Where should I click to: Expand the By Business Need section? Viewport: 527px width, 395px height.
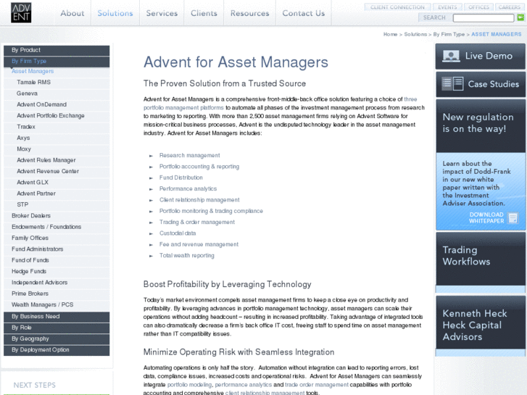click(57, 316)
